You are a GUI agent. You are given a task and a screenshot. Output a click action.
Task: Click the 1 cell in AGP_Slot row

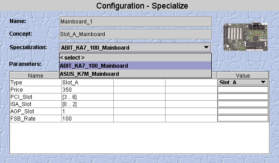click(x=88, y=112)
